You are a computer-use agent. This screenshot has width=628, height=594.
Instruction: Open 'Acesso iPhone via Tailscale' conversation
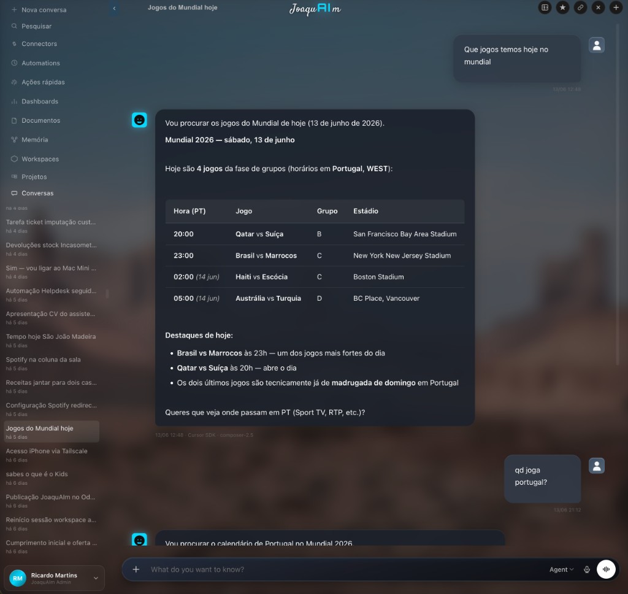(x=52, y=455)
